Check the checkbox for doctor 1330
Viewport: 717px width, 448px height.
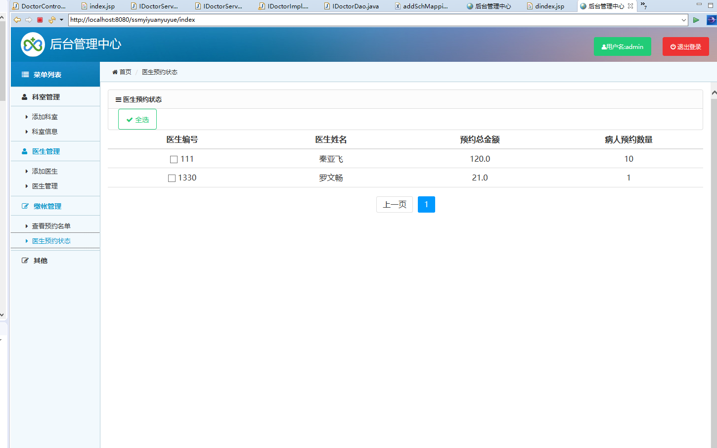(x=173, y=178)
